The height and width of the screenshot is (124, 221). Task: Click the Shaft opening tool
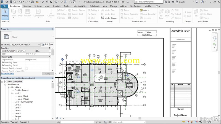(167, 13)
